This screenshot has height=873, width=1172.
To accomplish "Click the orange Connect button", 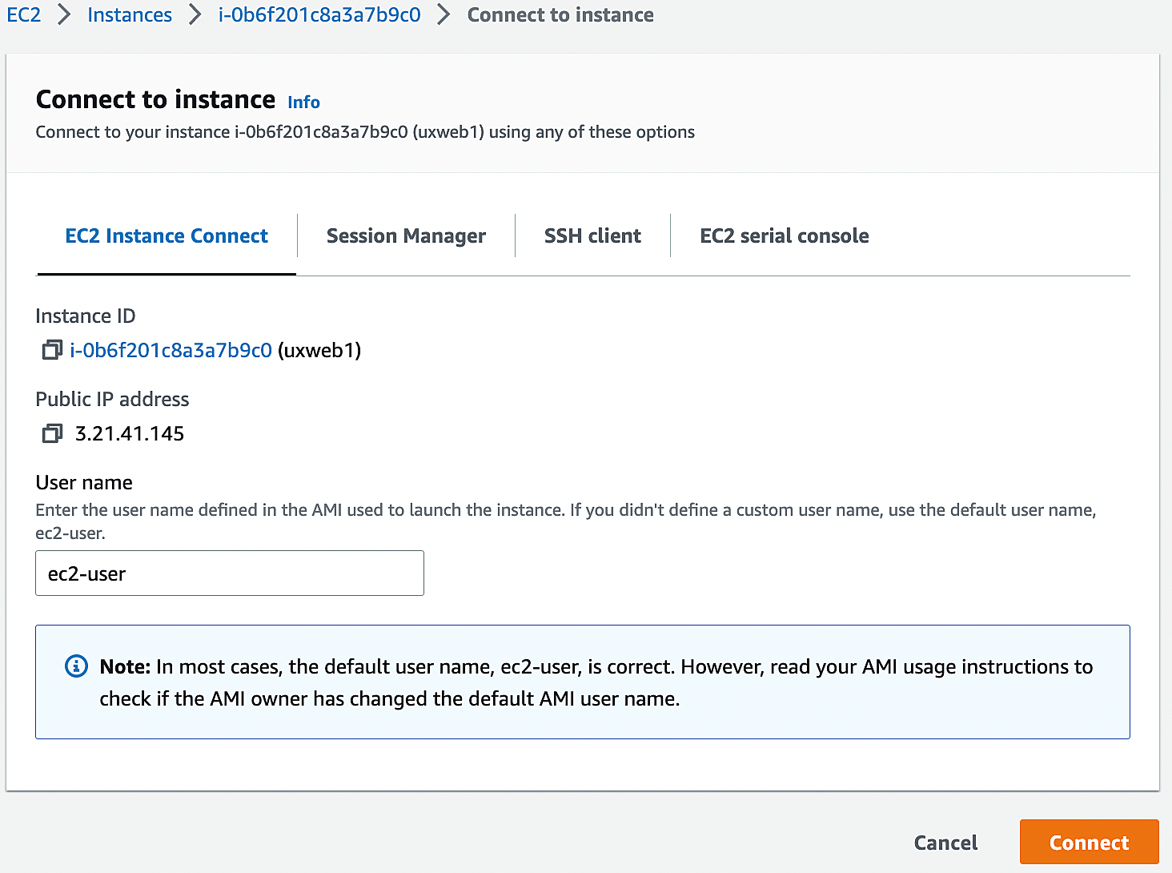I will 1089,843.
